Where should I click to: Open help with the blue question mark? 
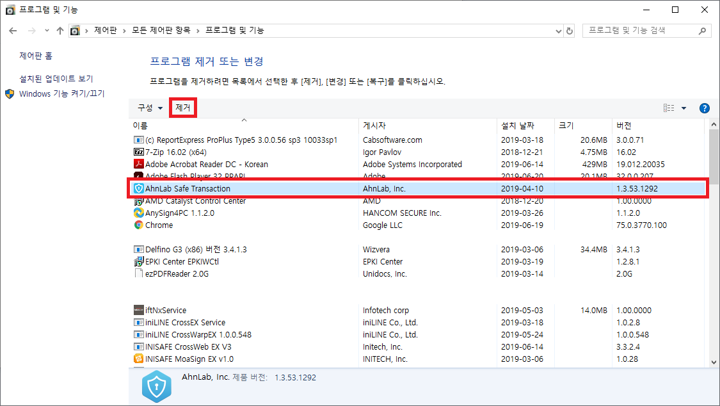pos(704,108)
